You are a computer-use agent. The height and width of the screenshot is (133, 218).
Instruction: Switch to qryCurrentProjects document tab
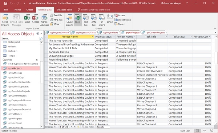click(x=154, y=33)
